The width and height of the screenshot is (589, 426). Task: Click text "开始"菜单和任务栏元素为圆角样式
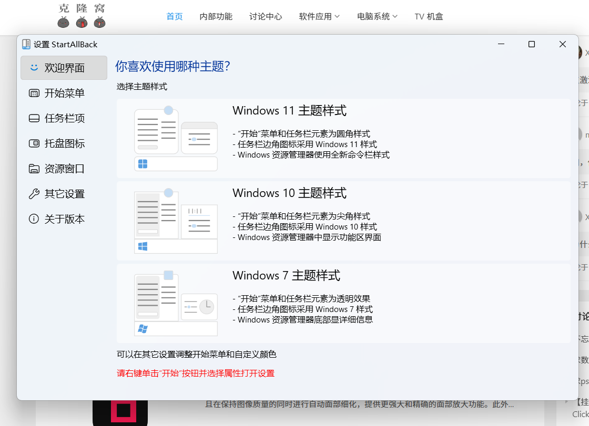pos(304,133)
